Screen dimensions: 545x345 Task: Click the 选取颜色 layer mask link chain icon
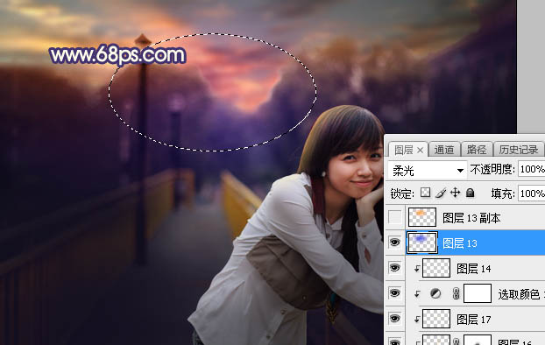pyautogui.click(x=456, y=294)
